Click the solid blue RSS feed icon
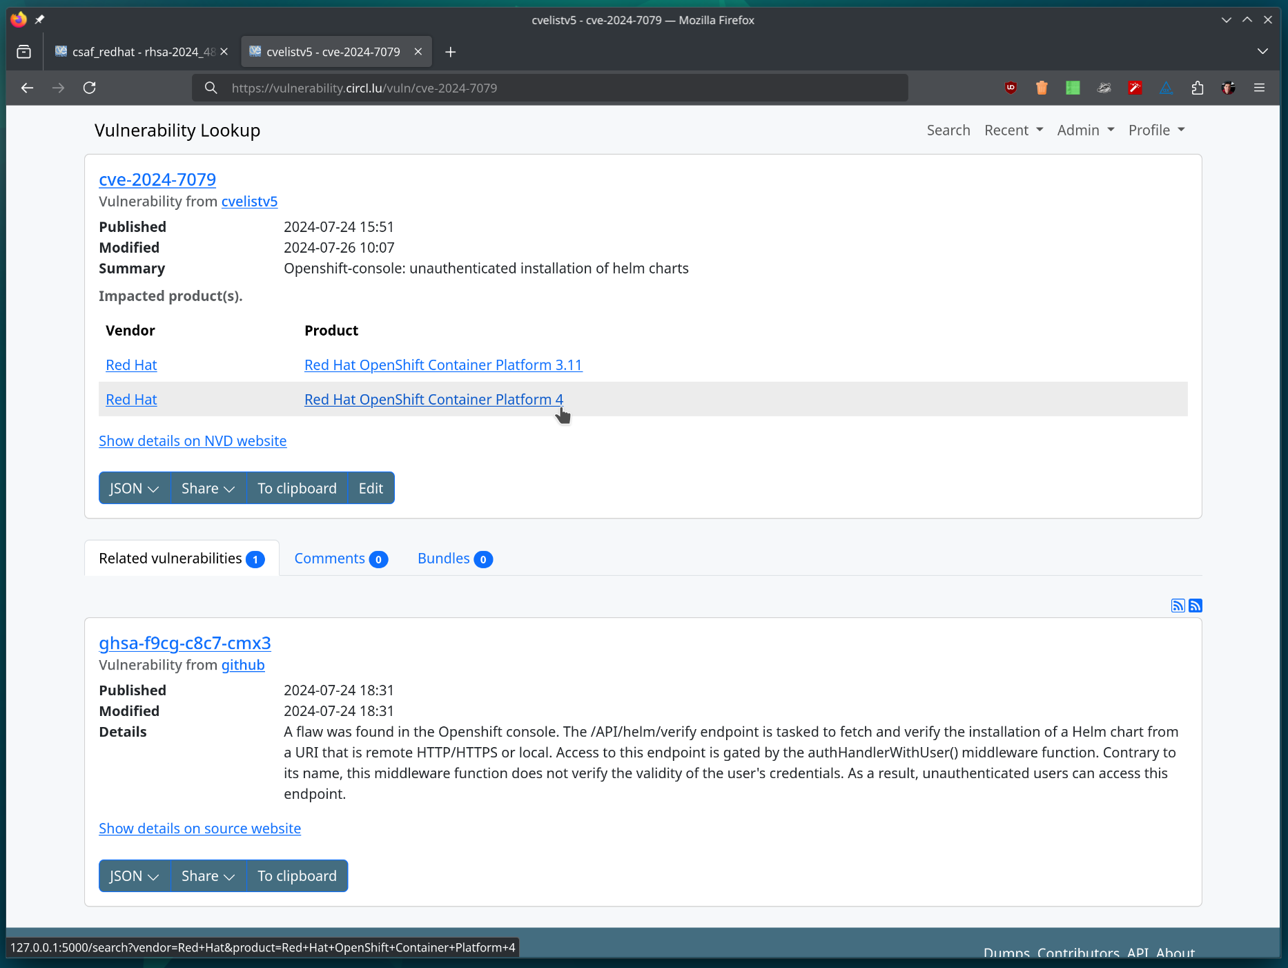 point(1196,606)
